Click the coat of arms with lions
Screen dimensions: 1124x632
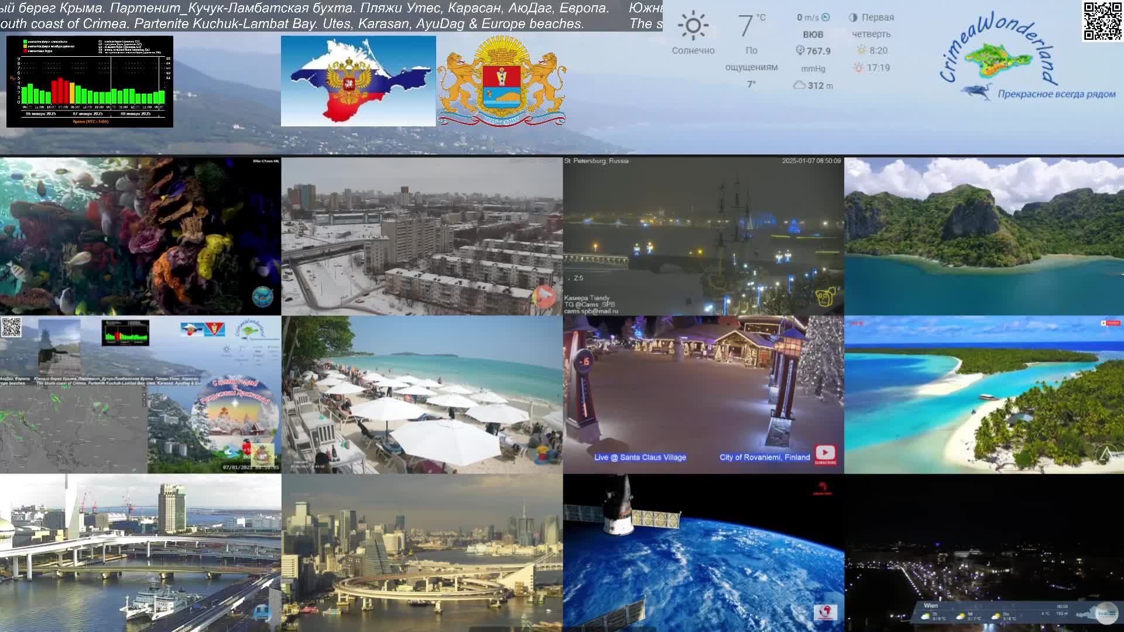(x=502, y=81)
